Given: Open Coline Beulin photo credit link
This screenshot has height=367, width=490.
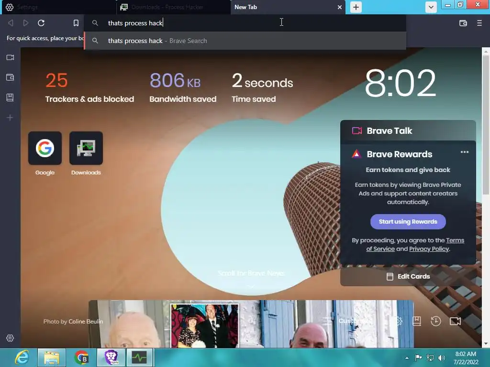Looking at the screenshot, I should tap(86, 322).
